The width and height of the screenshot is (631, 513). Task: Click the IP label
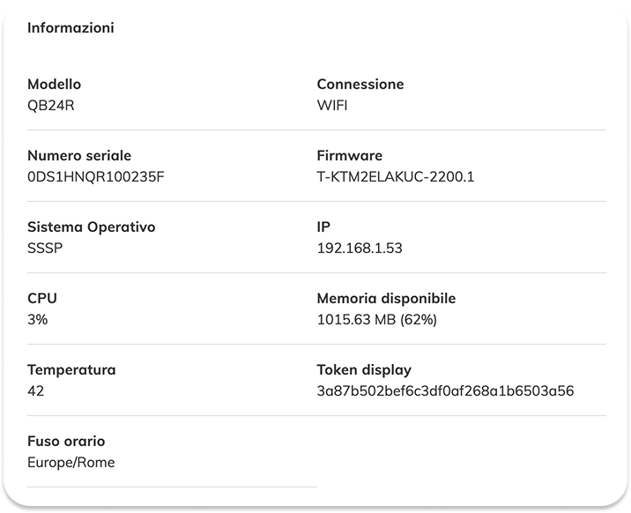pyautogui.click(x=323, y=227)
